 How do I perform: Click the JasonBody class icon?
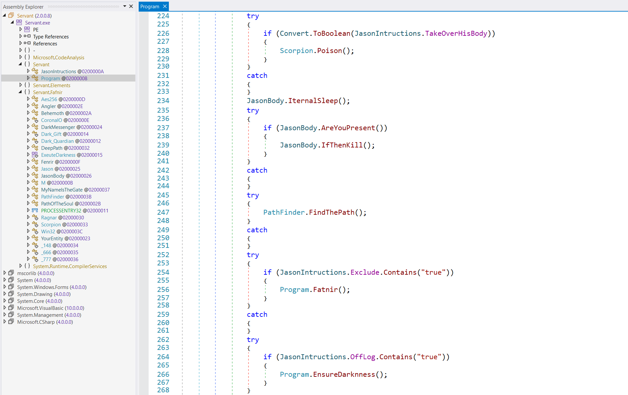(x=35, y=175)
